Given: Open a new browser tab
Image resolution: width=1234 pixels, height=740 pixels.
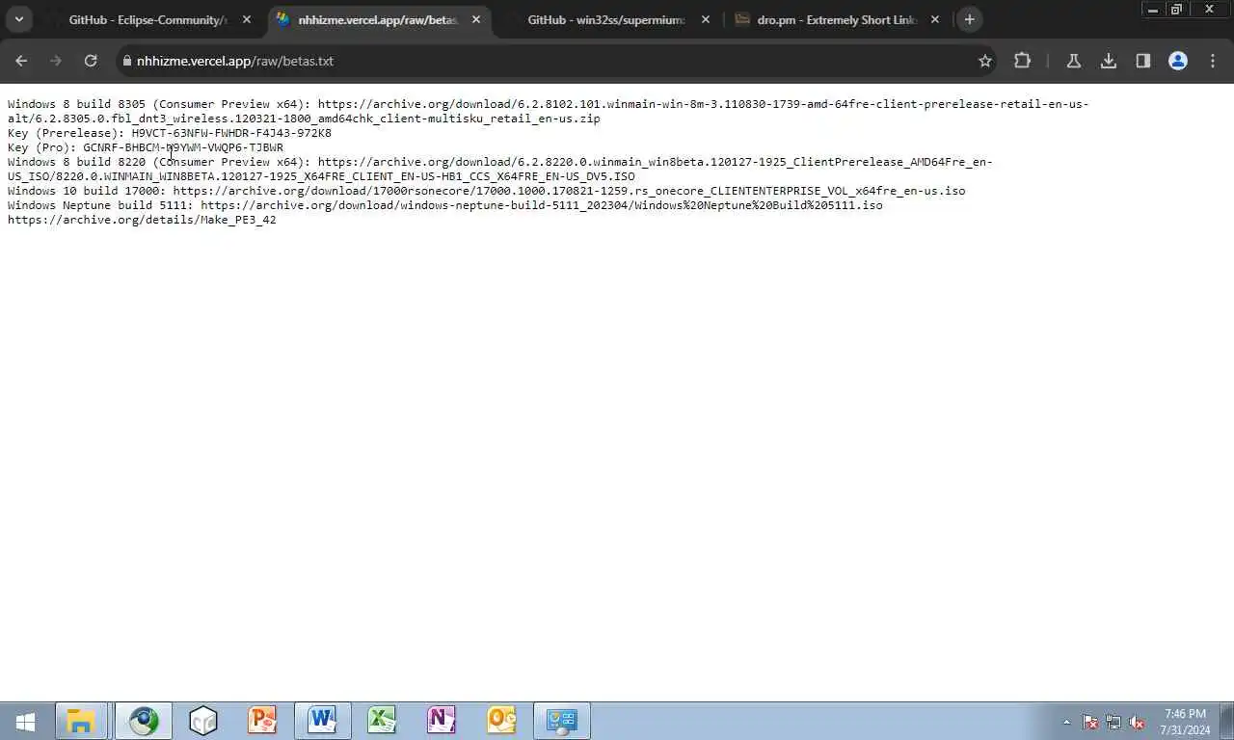Looking at the screenshot, I should pyautogui.click(x=970, y=19).
